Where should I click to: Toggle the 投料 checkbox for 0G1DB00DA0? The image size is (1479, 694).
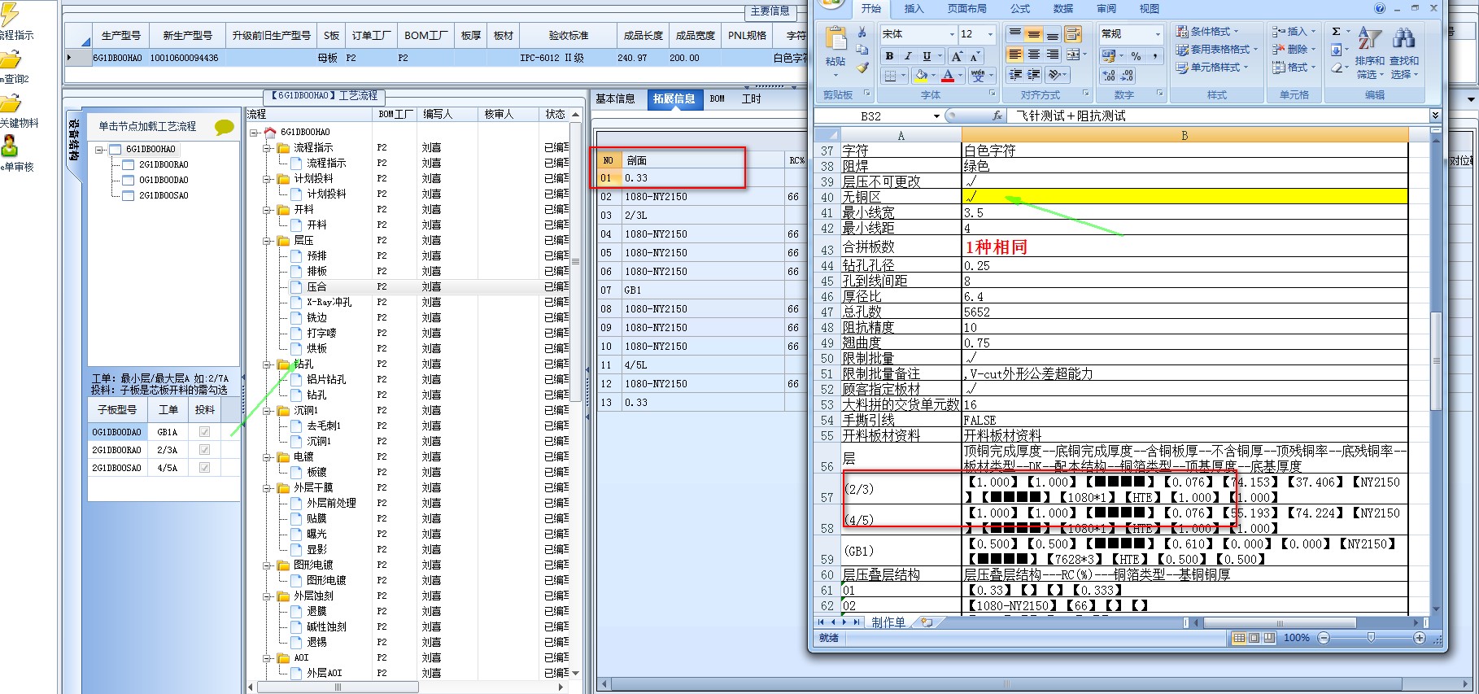point(204,432)
